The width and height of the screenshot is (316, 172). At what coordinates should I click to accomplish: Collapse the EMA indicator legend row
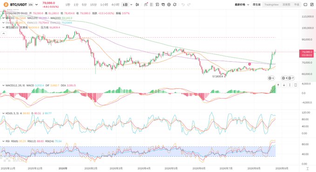[3, 23]
